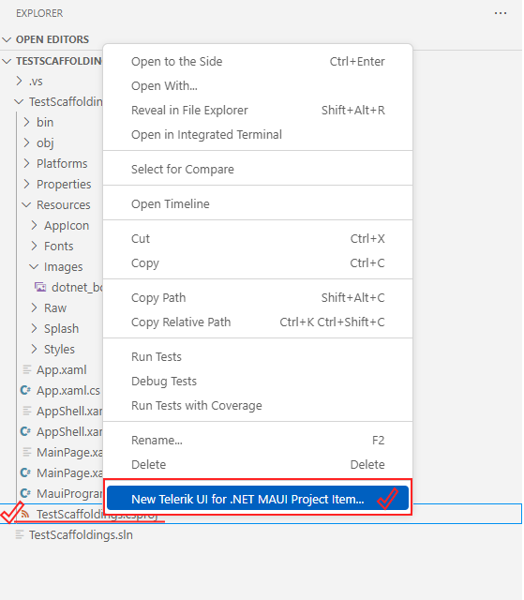Select TestScaffoldings.csproj file row
Image resolution: width=524 pixels, height=600 pixels.
point(261,514)
